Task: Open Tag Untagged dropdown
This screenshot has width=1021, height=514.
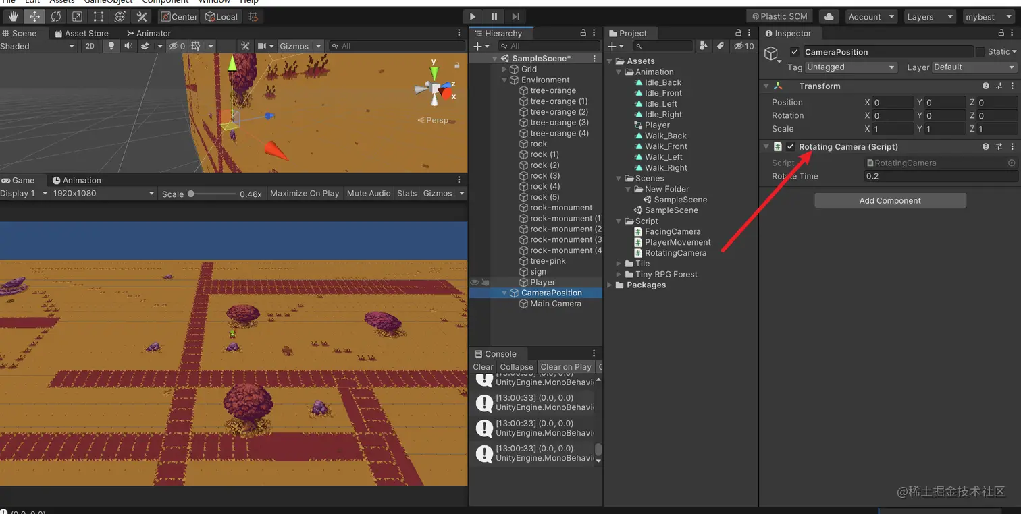Action: click(x=852, y=67)
